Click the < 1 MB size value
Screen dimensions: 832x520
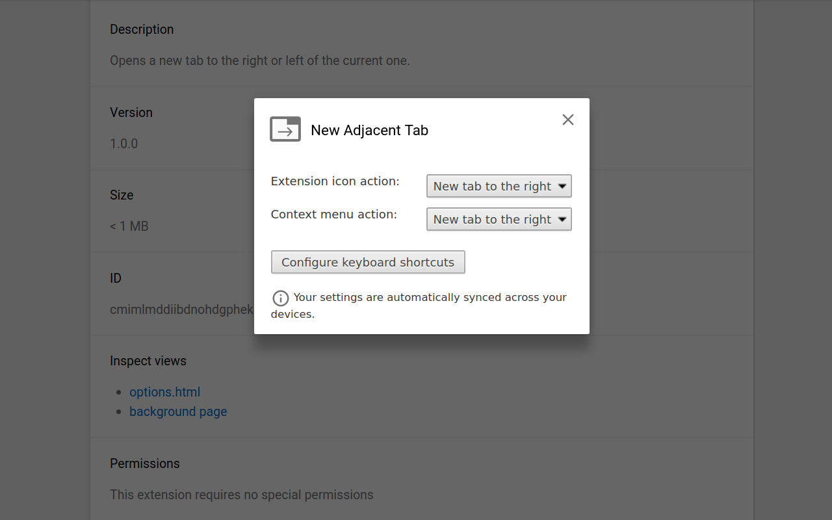129,226
